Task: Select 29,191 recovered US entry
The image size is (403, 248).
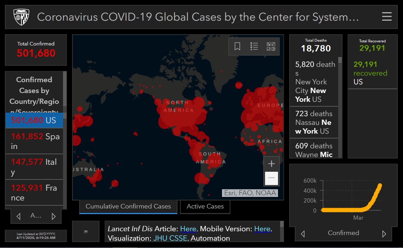Action: pos(373,73)
